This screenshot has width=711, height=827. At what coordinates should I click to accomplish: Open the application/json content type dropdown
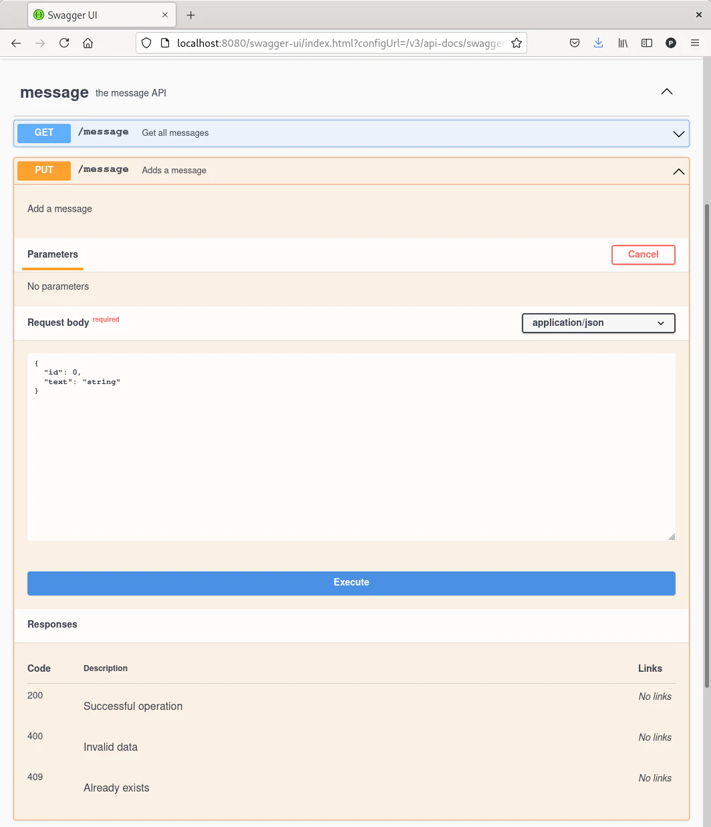(x=598, y=323)
